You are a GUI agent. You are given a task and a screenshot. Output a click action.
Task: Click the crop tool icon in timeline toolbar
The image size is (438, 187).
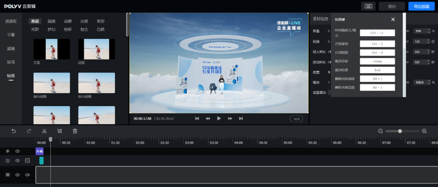[60, 131]
